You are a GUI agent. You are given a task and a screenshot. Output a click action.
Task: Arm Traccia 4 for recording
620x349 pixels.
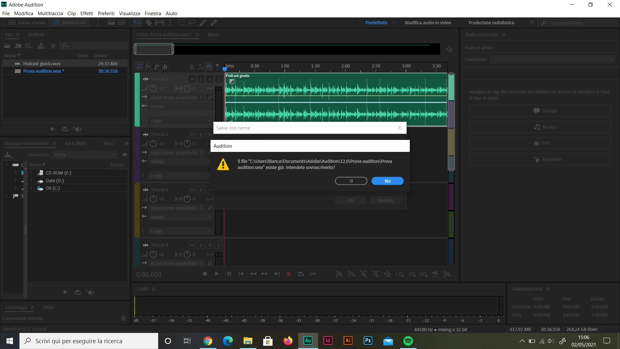tap(210, 245)
